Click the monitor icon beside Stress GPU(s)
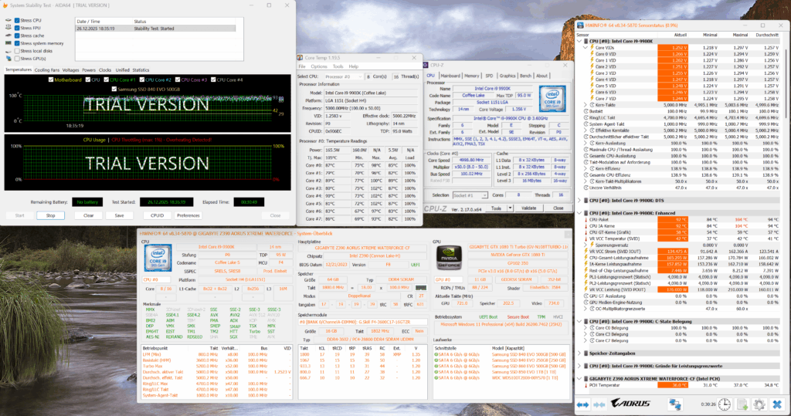Image resolution: width=791 pixels, height=416 pixels. [8, 59]
